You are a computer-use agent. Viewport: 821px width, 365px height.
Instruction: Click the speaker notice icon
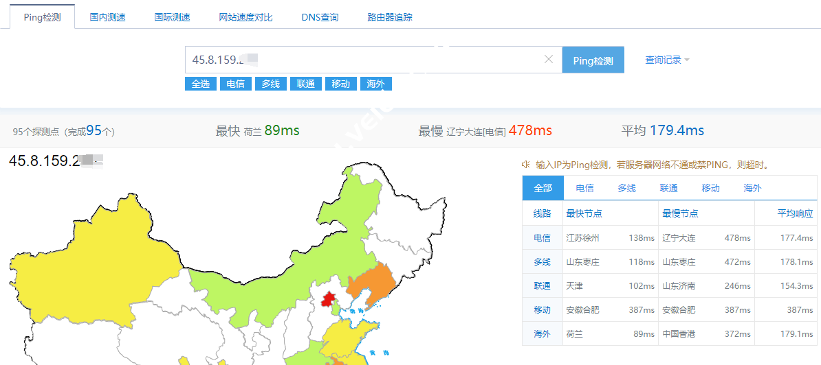tap(526, 165)
